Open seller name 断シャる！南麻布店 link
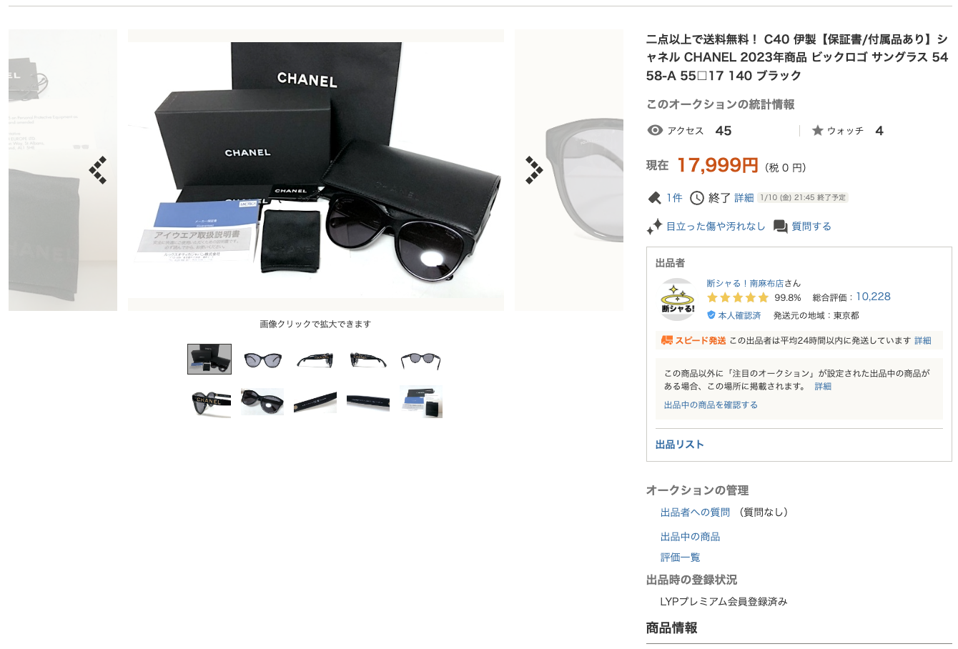 (745, 283)
